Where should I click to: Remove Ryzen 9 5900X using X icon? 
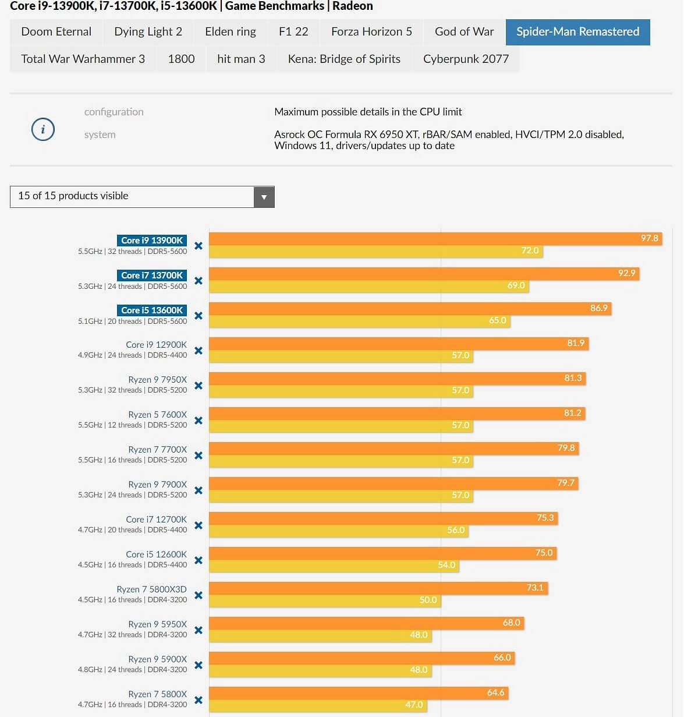(199, 665)
